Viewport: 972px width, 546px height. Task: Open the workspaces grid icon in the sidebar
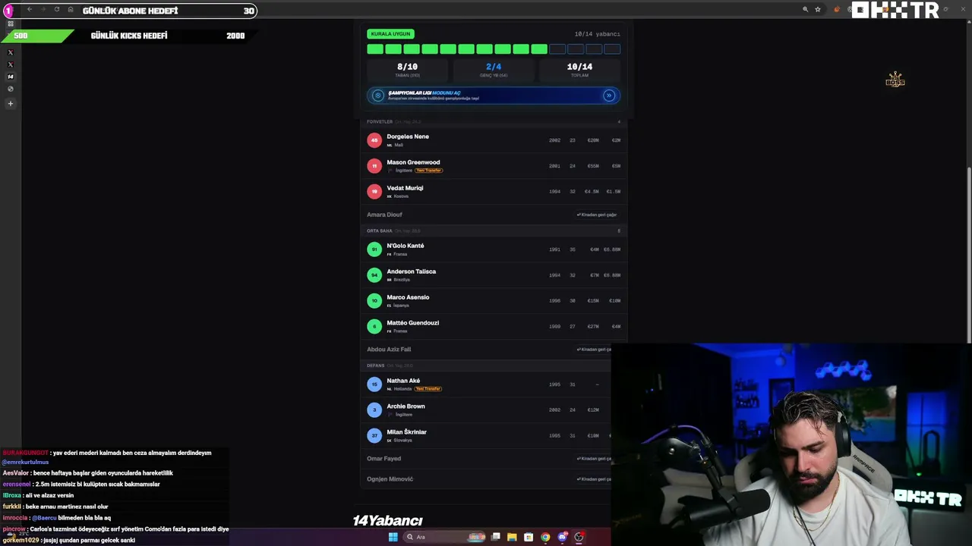pyautogui.click(x=11, y=24)
